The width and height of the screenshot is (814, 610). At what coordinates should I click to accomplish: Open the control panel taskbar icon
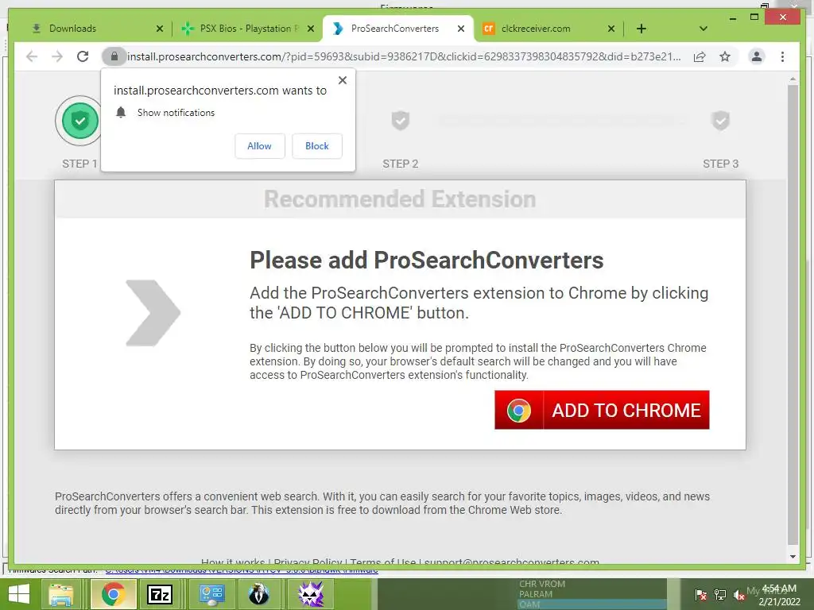(211, 594)
